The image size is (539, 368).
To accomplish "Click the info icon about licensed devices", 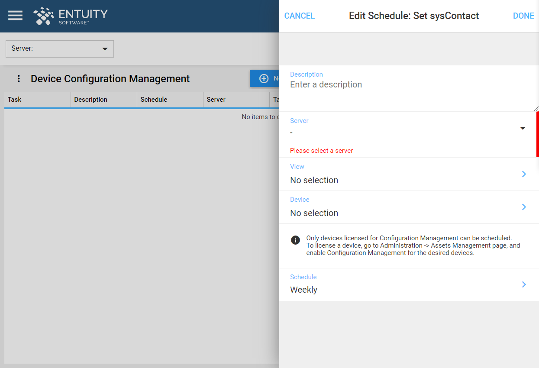I will [x=295, y=240].
